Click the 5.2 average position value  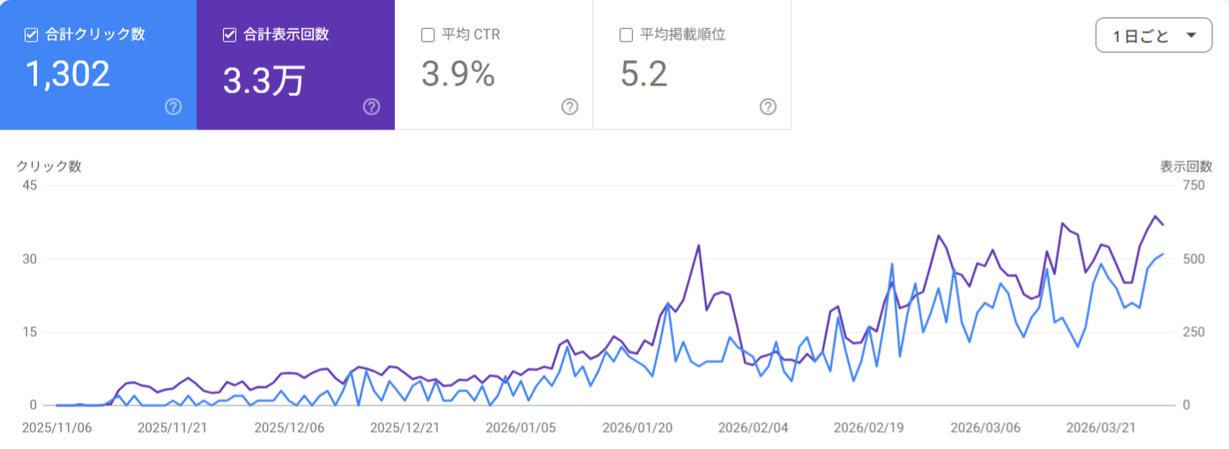point(644,75)
